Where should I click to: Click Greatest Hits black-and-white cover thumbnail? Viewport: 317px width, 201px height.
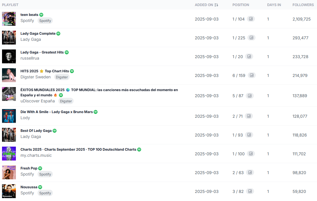tap(9, 56)
